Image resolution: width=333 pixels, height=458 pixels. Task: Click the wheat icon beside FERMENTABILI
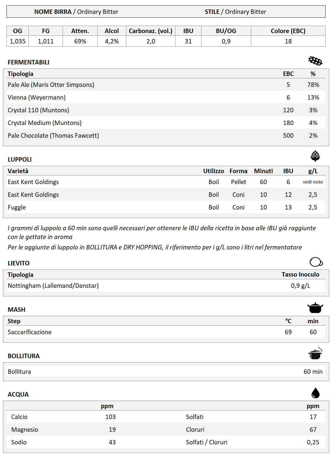(x=315, y=61)
